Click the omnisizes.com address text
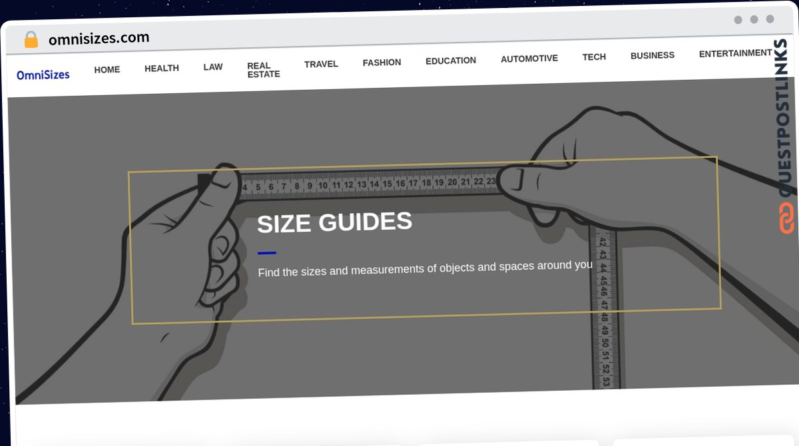The height and width of the screenshot is (446, 799). point(99,39)
